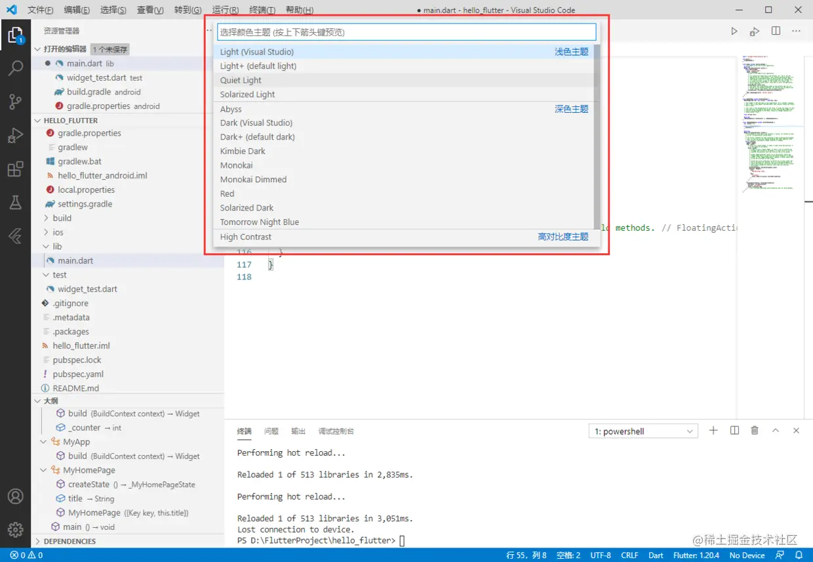
Task: Open pubspec.yaml in the file tree
Action: (x=128, y=374)
